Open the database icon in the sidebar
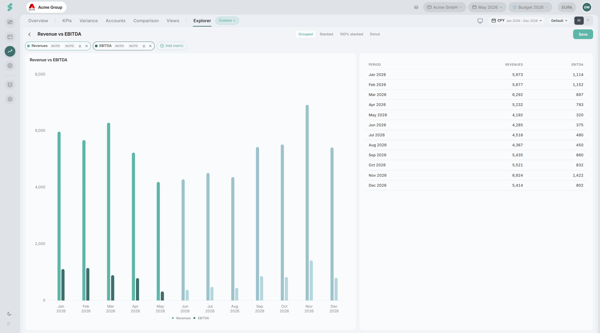This screenshot has height=333, width=600. click(10, 85)
